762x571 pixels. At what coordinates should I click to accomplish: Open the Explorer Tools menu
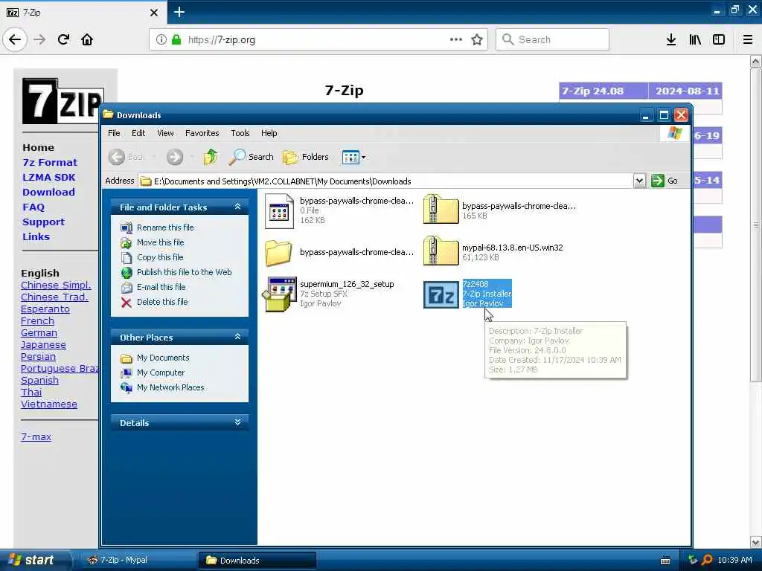240,133
